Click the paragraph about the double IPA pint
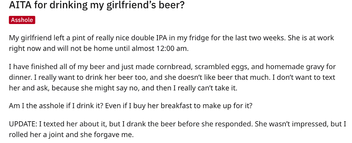This screenshot has height=143, width=352. click(172, 43)
